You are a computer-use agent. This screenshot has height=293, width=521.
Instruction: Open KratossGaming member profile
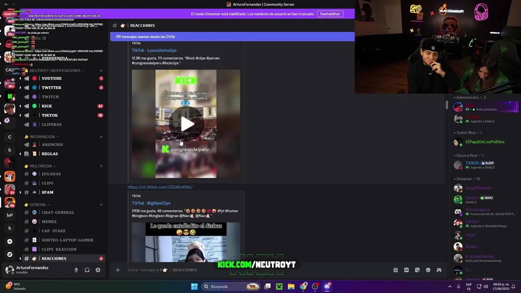click(x=484, y=258)
